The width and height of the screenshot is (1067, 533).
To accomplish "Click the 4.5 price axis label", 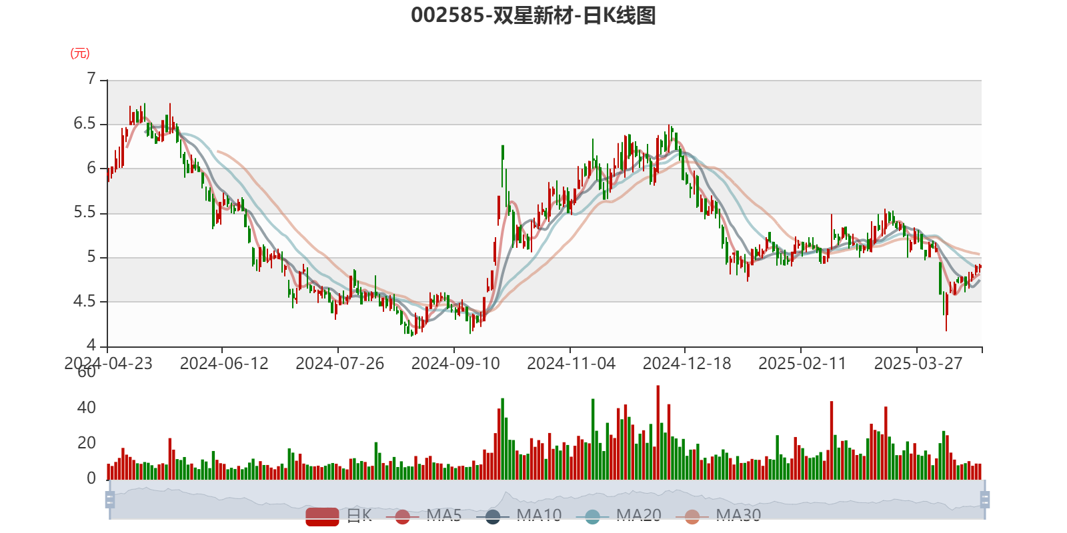I will [85, 301].
